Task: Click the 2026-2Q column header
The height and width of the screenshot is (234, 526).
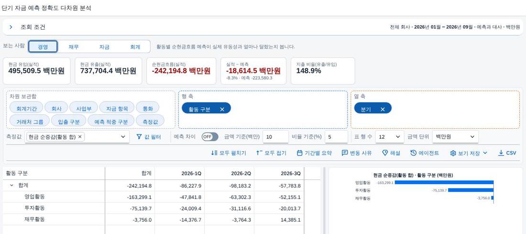Action: pyautogui.click(x=229, y=173)
